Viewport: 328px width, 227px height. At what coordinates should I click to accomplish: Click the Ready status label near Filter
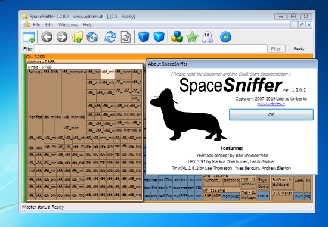point(299,49)
